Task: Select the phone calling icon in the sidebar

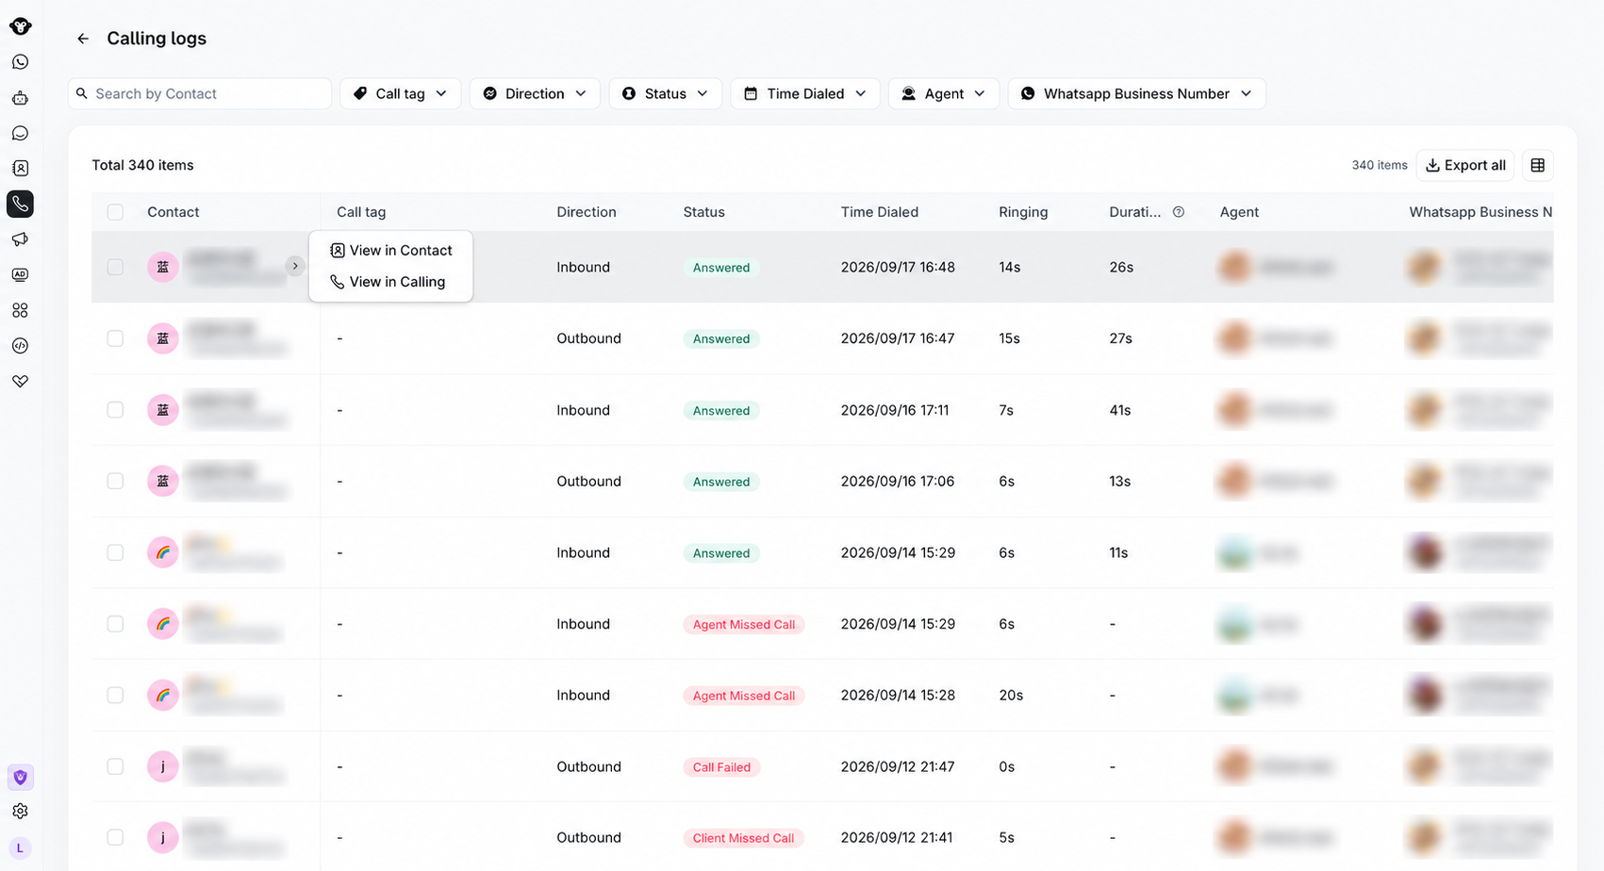Action: [20, 204]
